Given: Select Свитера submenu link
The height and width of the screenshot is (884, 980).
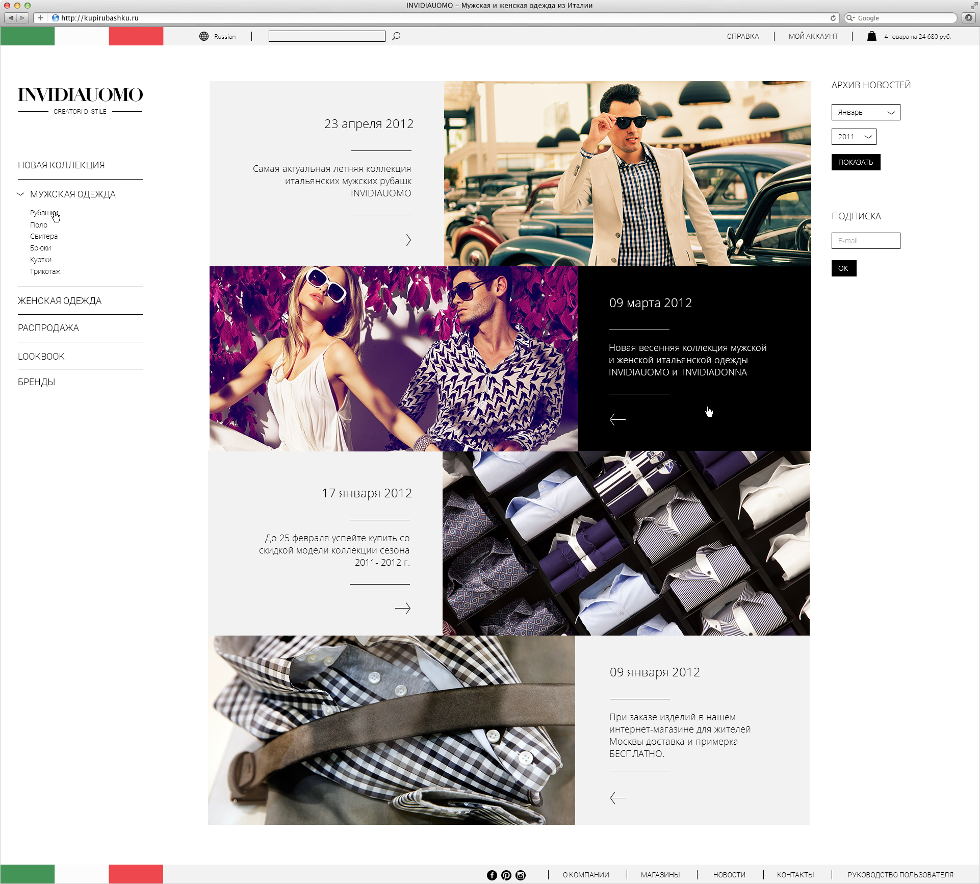Looking at the screenshot, I should tap(44, 236).
